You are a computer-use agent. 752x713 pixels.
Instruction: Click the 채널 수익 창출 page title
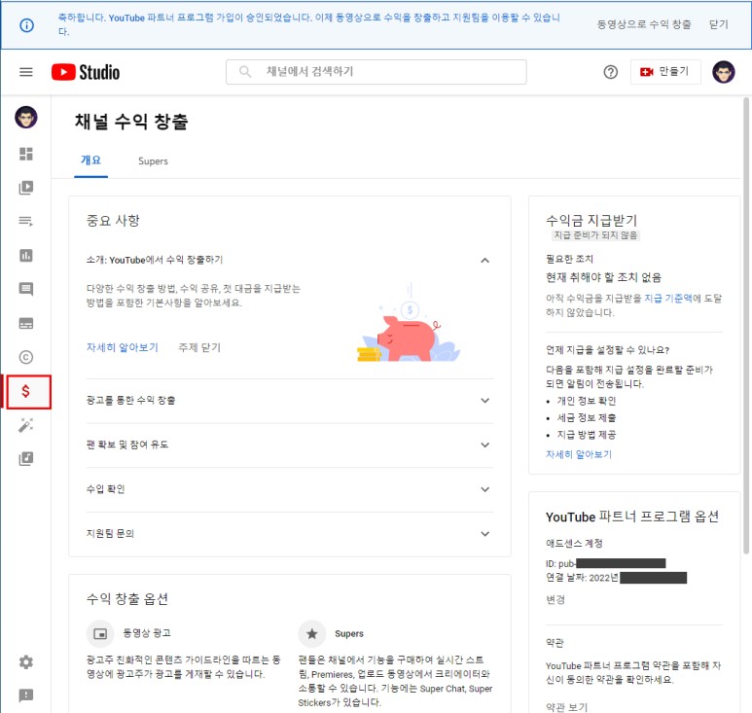click(131, 122)
